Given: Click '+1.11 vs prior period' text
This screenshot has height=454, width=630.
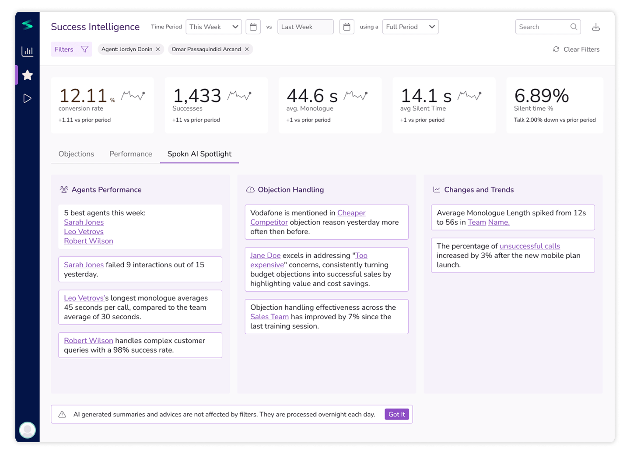Looking at the screenshot, I should (84, 120).
